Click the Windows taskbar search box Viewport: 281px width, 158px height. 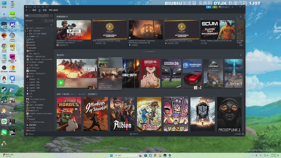pyautogui.click(x=126, y=155)
